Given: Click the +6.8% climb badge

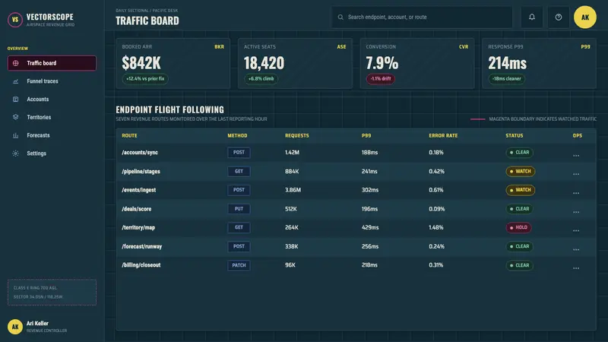Looking at the screenshot, I should tap(261, 79).
